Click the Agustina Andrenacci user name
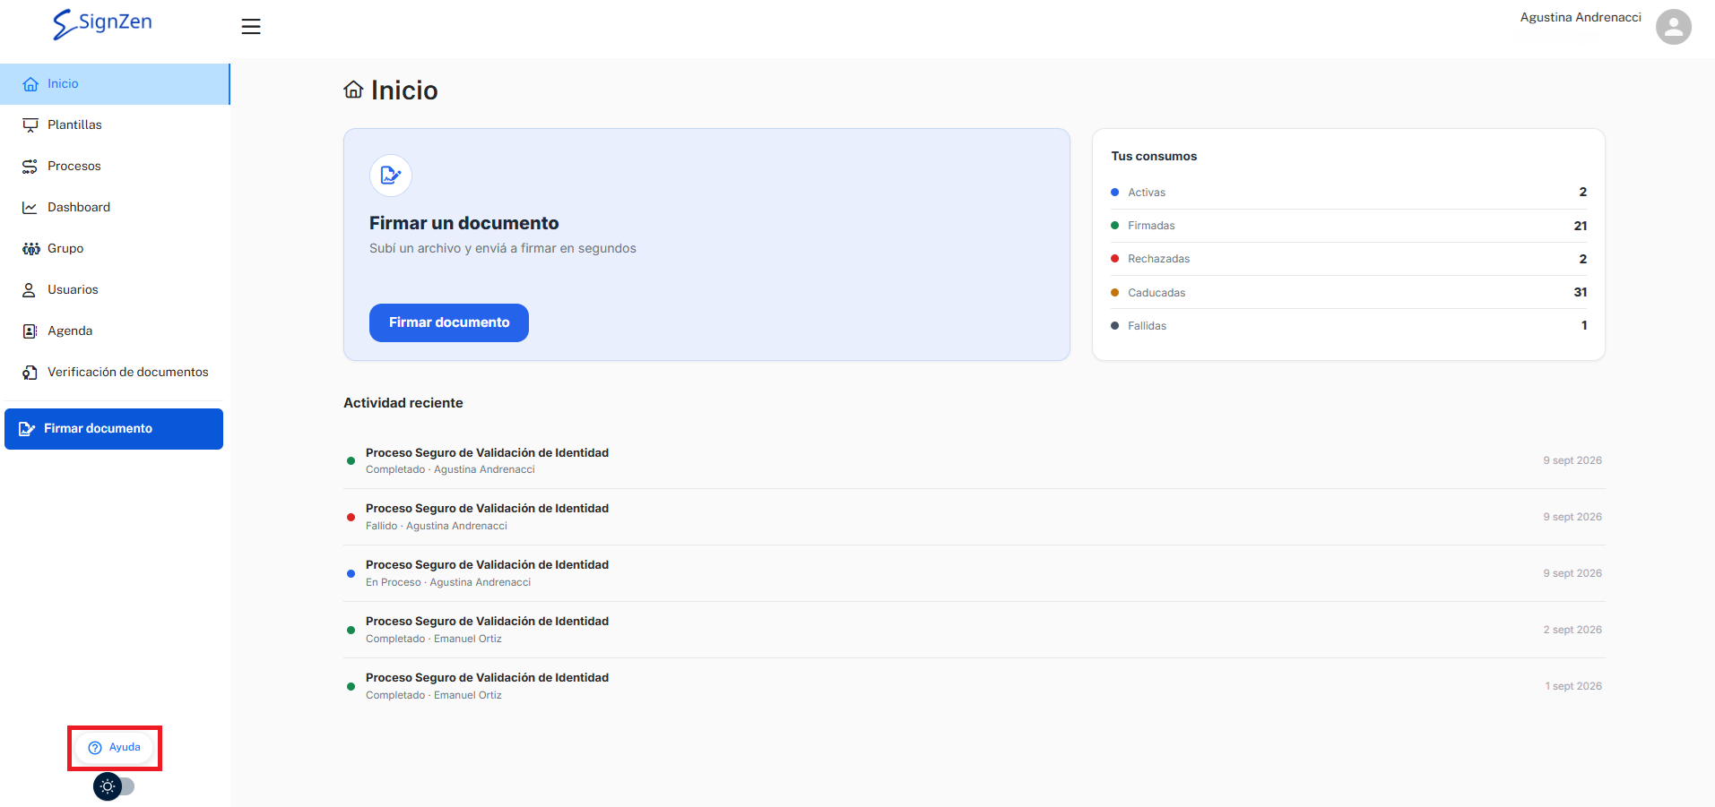1715x807 pixels. [x=1581, y=18]
